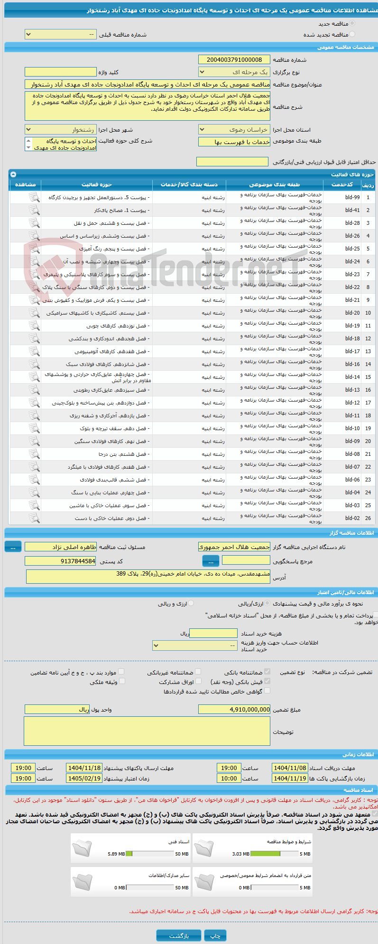Select the ارزی/ریالی radio option
378x944 pixels.
tap(268, 603)
